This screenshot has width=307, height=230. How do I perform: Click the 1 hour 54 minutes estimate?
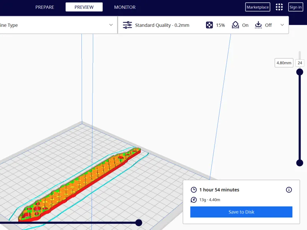[x=219, y=190]
